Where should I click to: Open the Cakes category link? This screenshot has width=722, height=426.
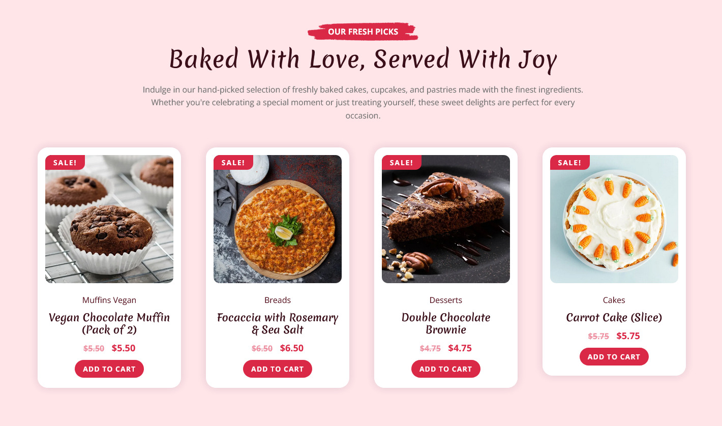pyautogui.click(x=614, y=300)
